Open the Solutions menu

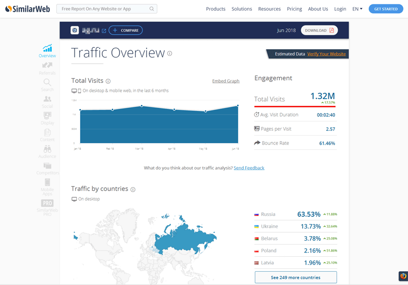242,9
